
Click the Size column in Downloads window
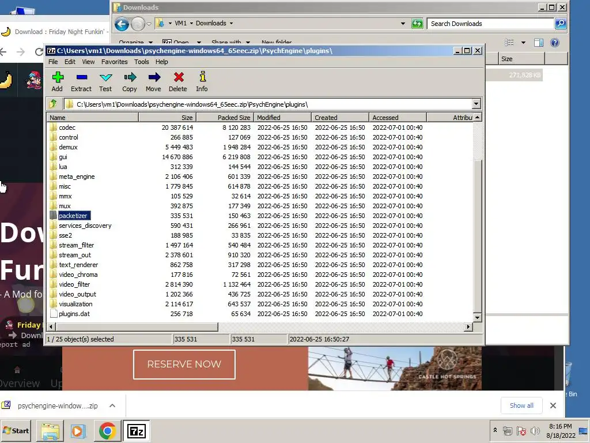pos(521,59)
